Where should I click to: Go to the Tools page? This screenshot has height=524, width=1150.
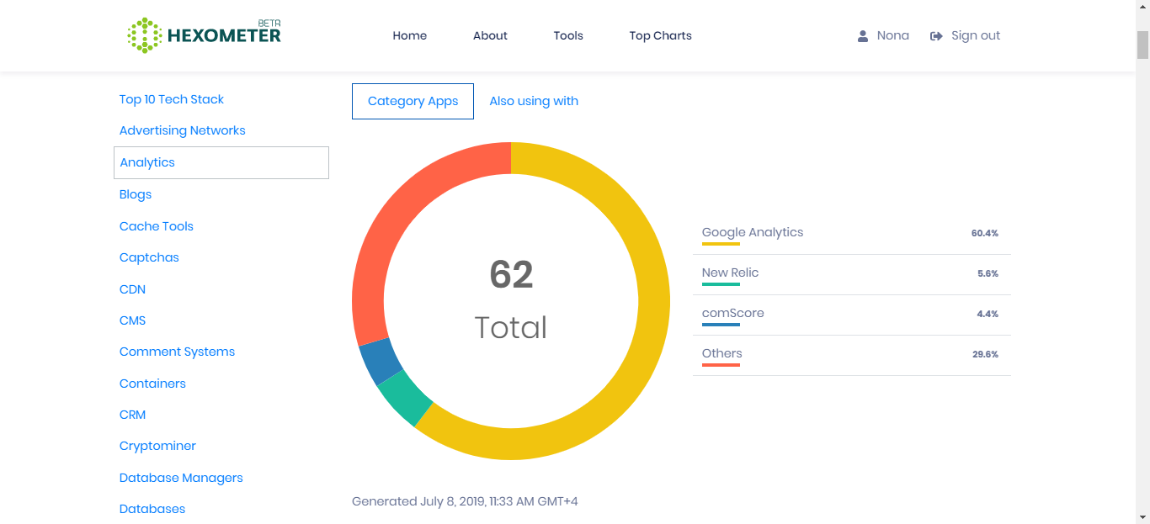click(x=568, y=35)
